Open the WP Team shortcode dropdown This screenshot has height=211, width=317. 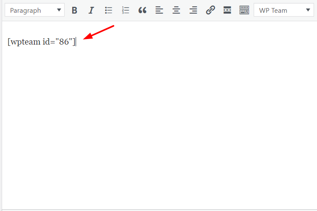[283, 10]
